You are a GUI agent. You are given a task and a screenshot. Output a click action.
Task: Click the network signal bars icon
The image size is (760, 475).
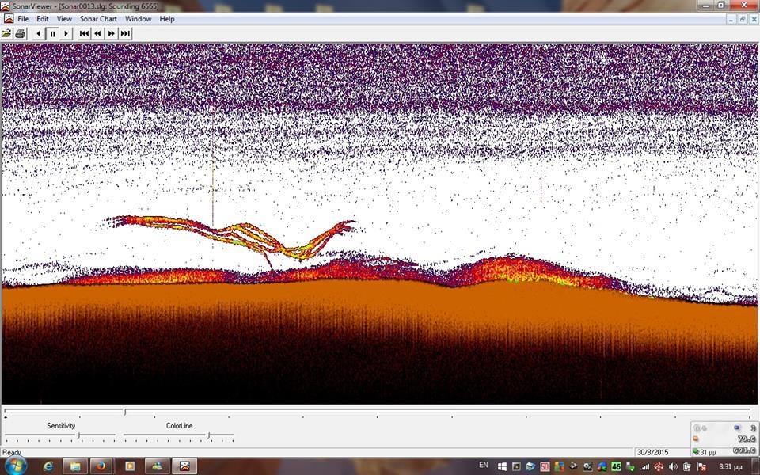click(644, 467)
